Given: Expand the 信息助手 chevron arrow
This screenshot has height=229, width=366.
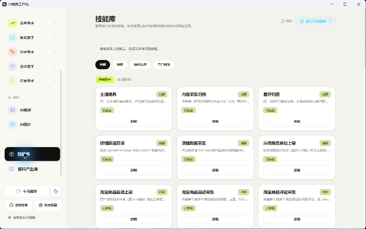Looking at the screenshot, I should pyautogui.click(x=55, y=81).
